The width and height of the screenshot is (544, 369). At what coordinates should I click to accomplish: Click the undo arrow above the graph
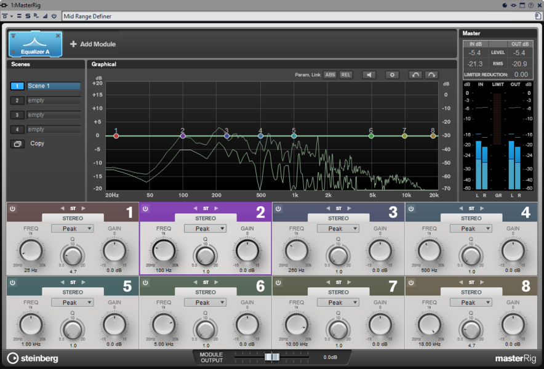pyautogui.click(x=415, y=75)
